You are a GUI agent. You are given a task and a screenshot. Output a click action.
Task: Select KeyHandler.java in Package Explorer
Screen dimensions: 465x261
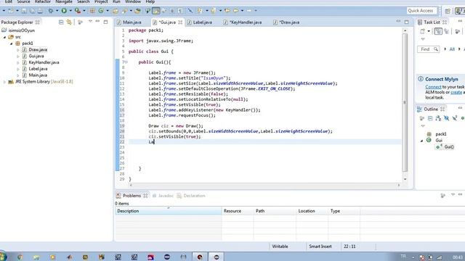coord(44,62)
